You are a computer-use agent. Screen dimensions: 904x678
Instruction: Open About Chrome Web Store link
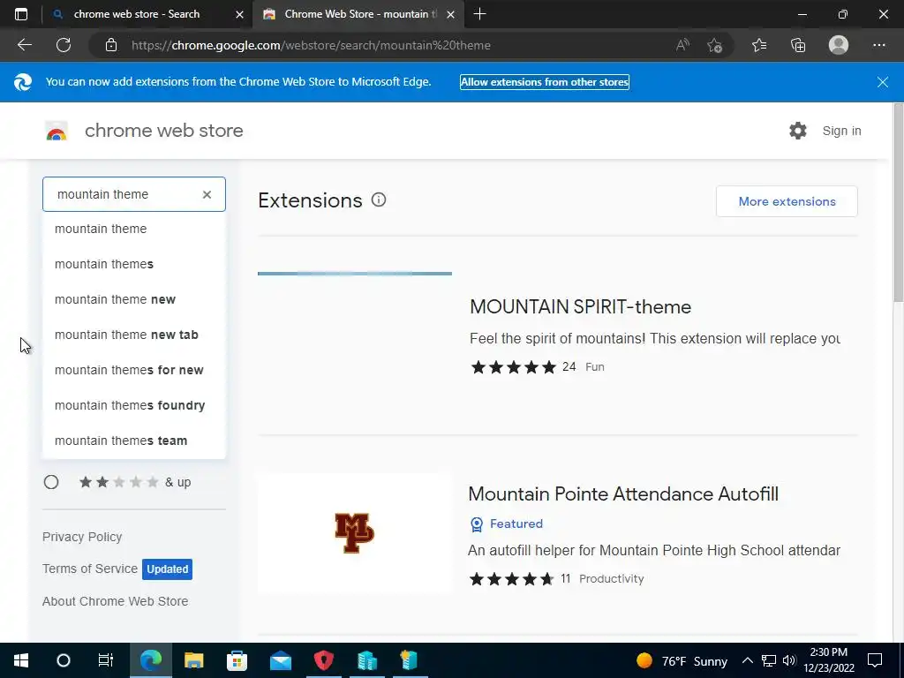[x=116, y=600]
